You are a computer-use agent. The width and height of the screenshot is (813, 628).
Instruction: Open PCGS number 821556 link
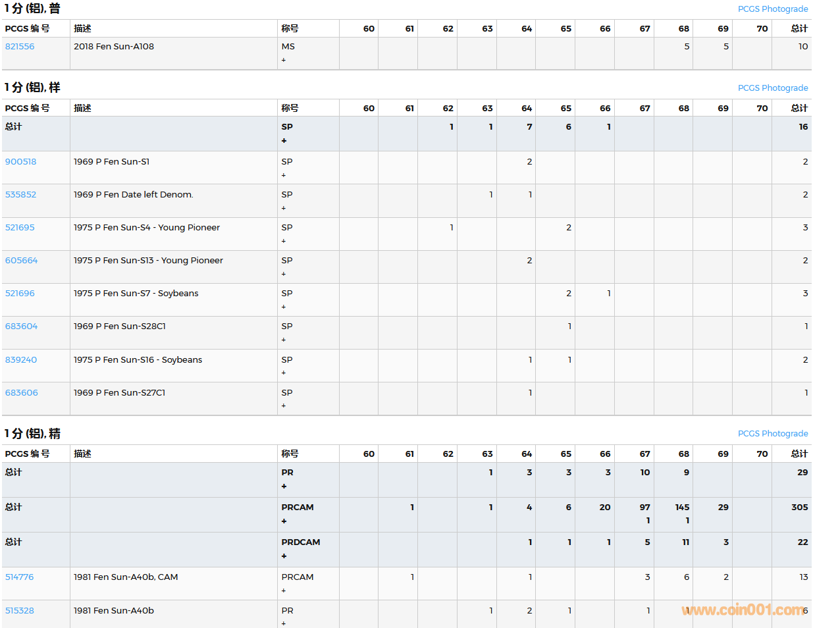tap(20, 47)
